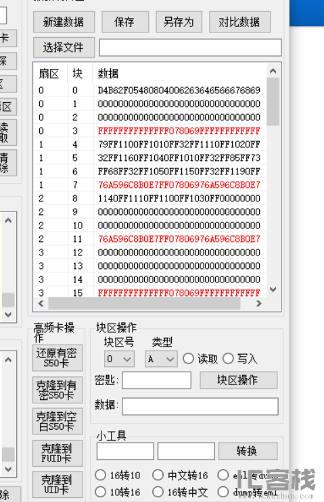This screenshot has width=324, height=502.
Task: Click the 数据 input field
Action: tap(200, 406)
